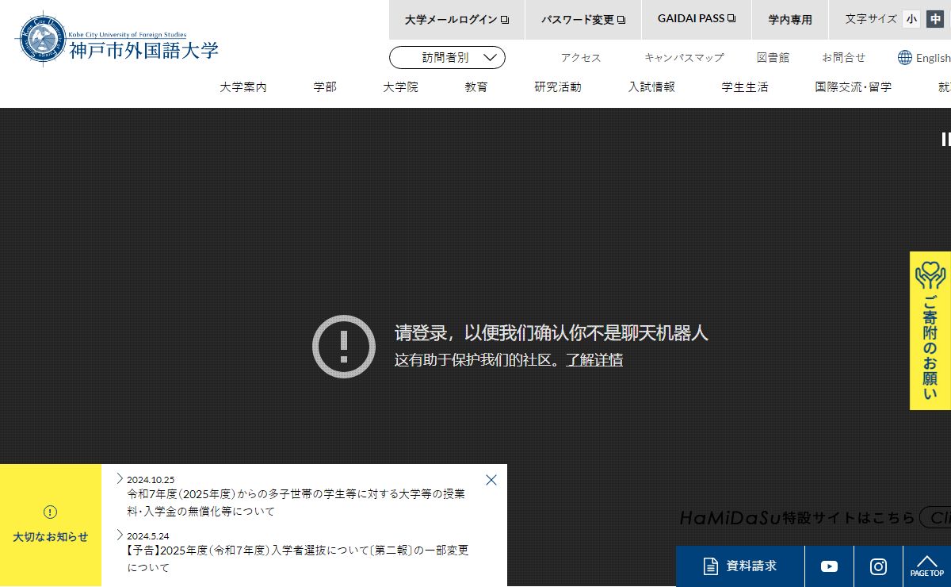Open the university Instagram page
Screen dimensions: 951x587
click(878, 566)
